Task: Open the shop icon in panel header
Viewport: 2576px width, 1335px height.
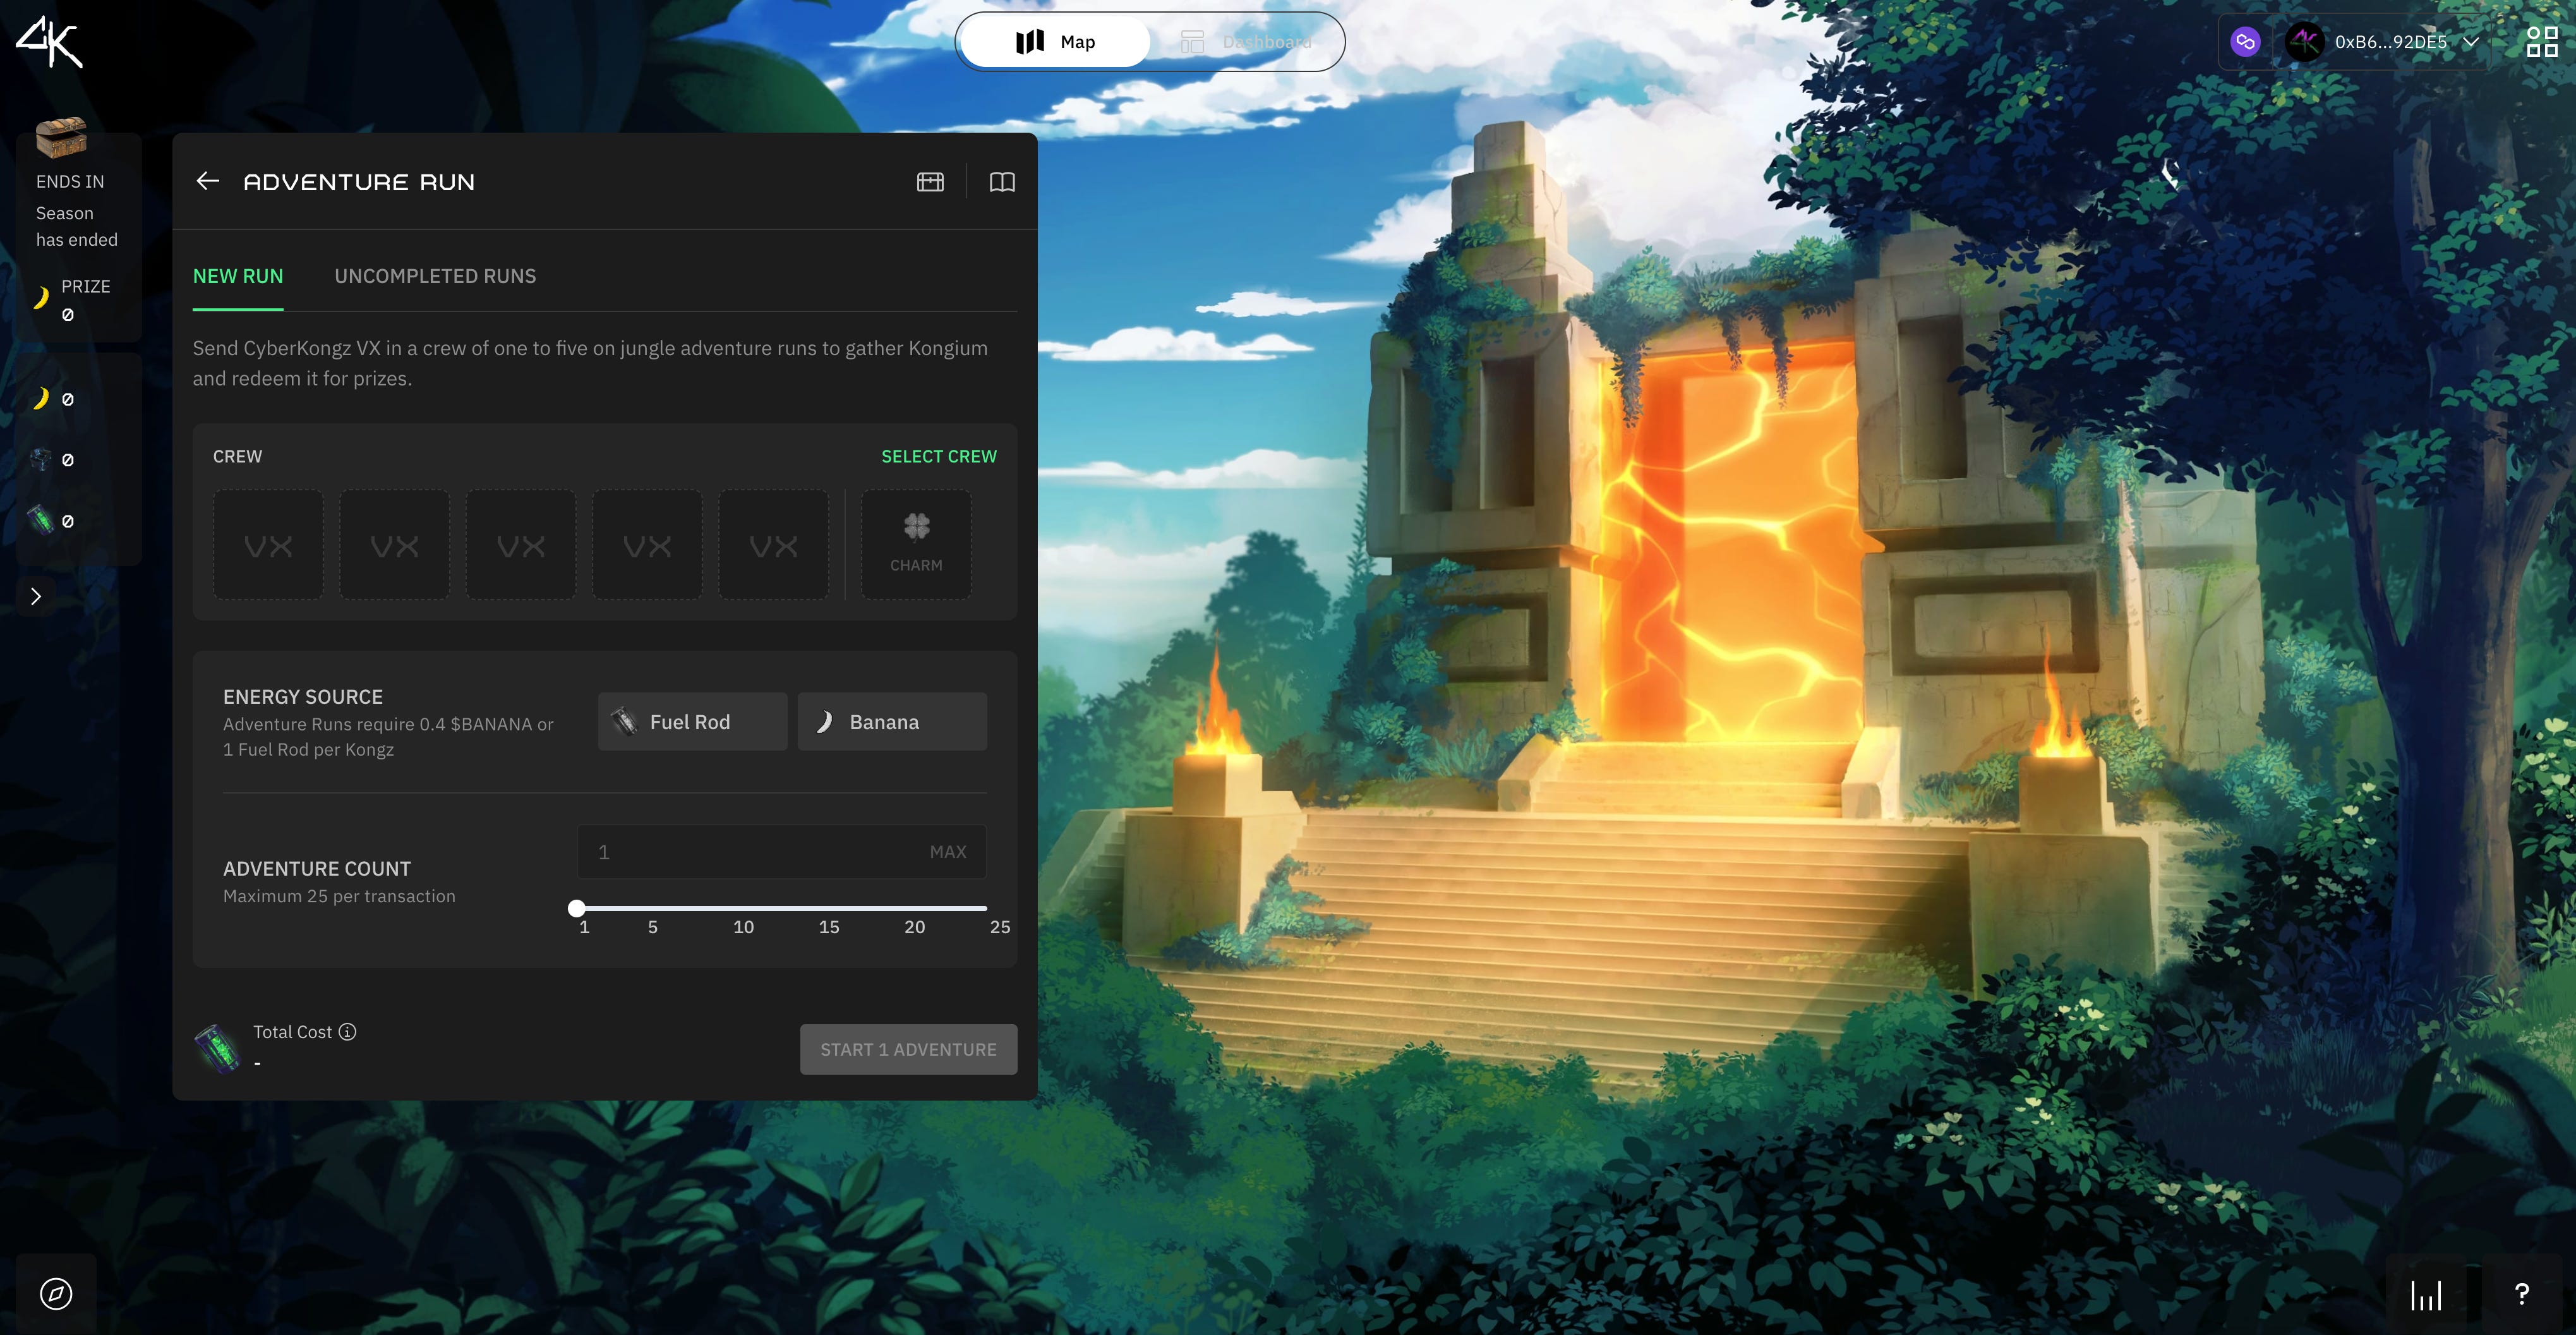Action: click(930, 181)
